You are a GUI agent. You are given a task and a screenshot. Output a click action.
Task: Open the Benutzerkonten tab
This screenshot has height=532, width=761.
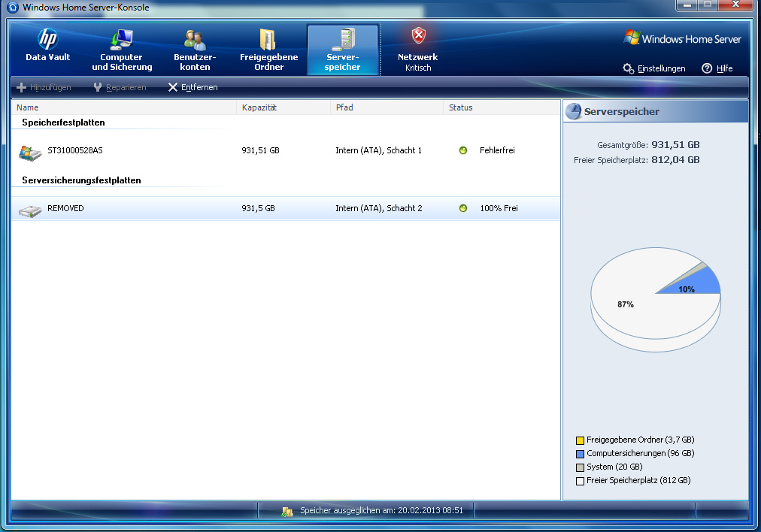195,50
